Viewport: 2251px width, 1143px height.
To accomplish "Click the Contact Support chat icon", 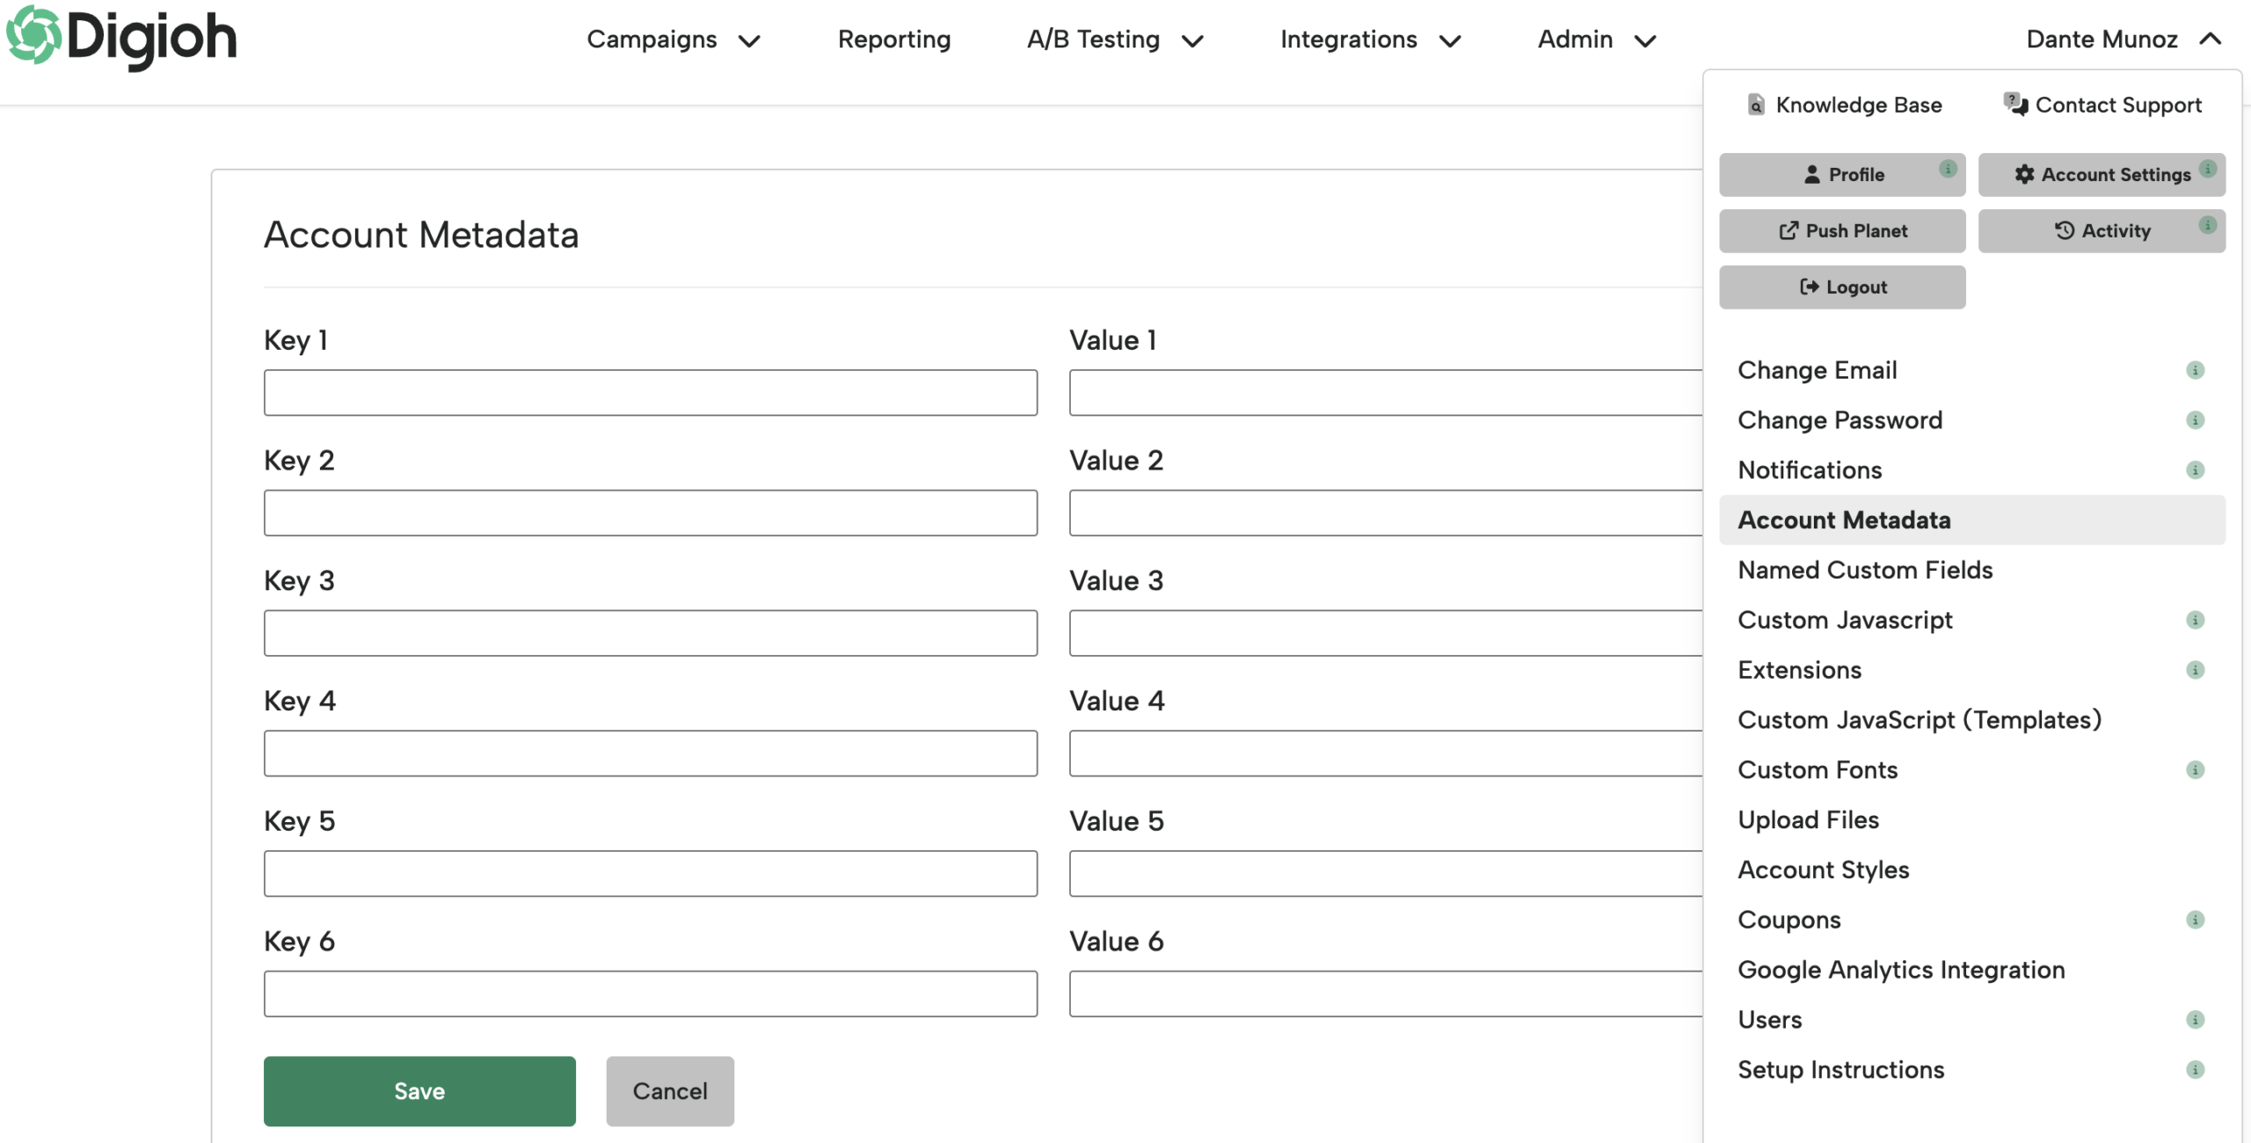I will click(x=2014, y=105).
